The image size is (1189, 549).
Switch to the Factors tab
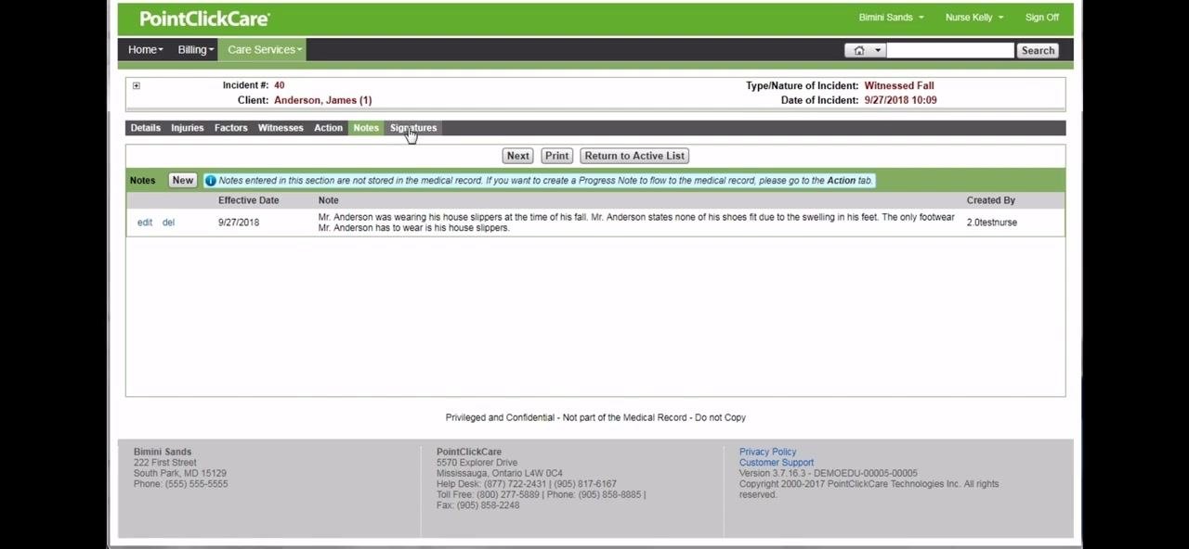coord(230,128)
